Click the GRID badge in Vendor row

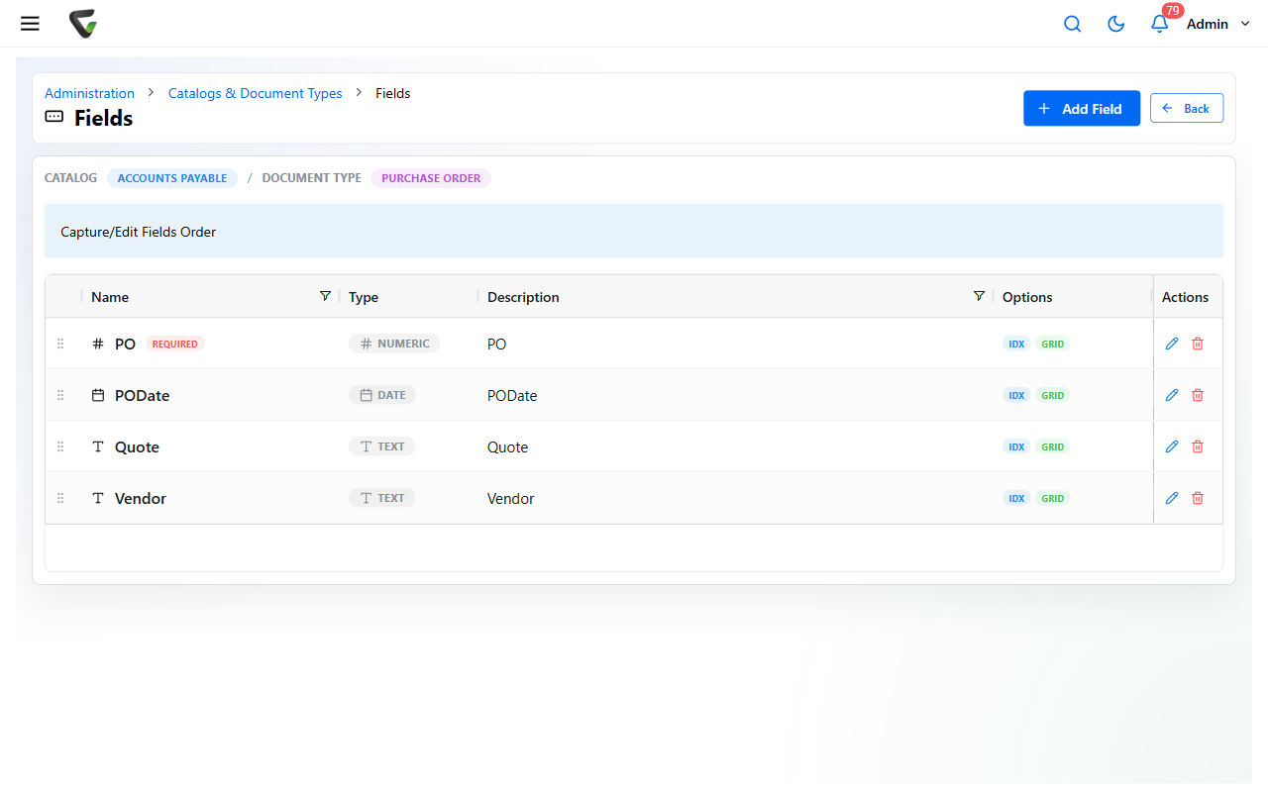click(1053, 498)
